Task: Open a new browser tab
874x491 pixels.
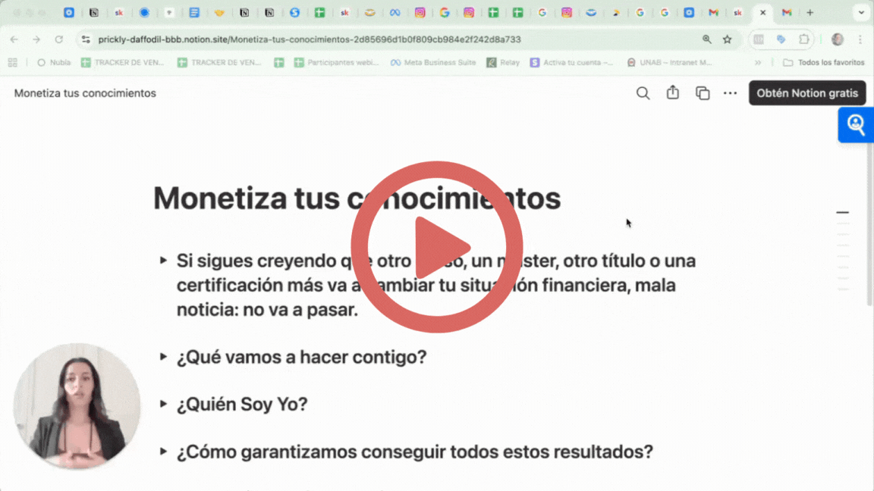Action: (x=810, y=12)
